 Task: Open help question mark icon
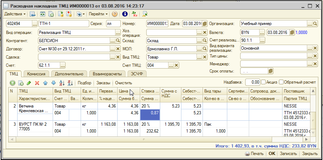tap(115, 14)
